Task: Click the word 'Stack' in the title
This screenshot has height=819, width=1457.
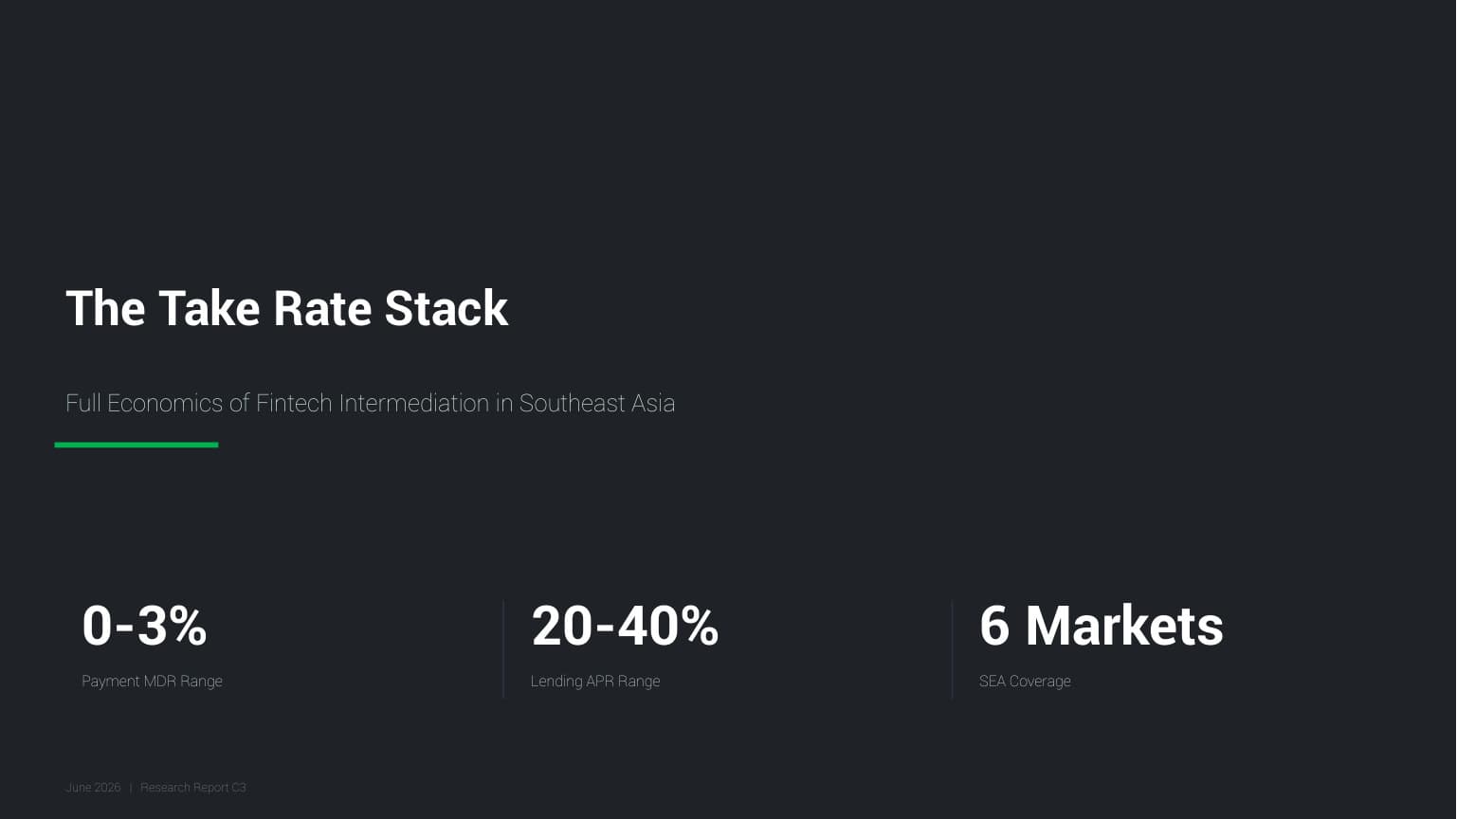Action: [x=446, y=309]
